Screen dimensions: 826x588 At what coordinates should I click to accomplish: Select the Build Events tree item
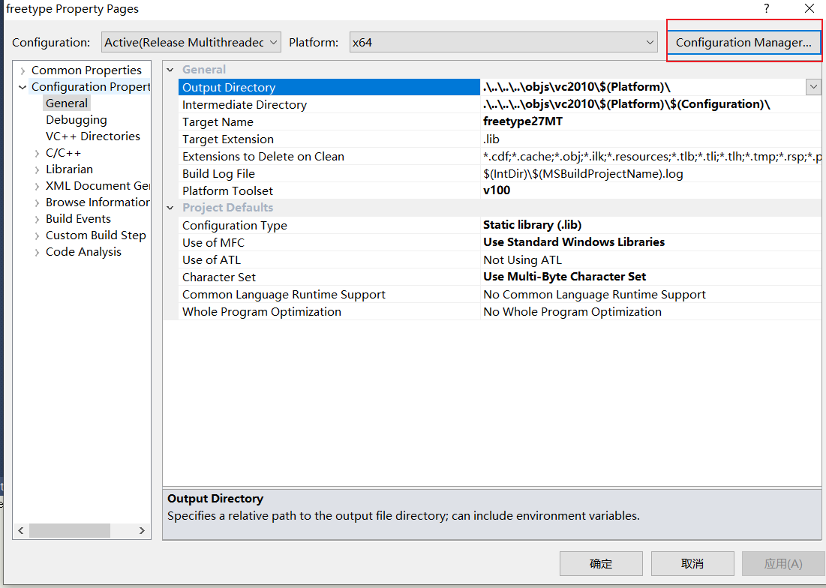(78, 219)
